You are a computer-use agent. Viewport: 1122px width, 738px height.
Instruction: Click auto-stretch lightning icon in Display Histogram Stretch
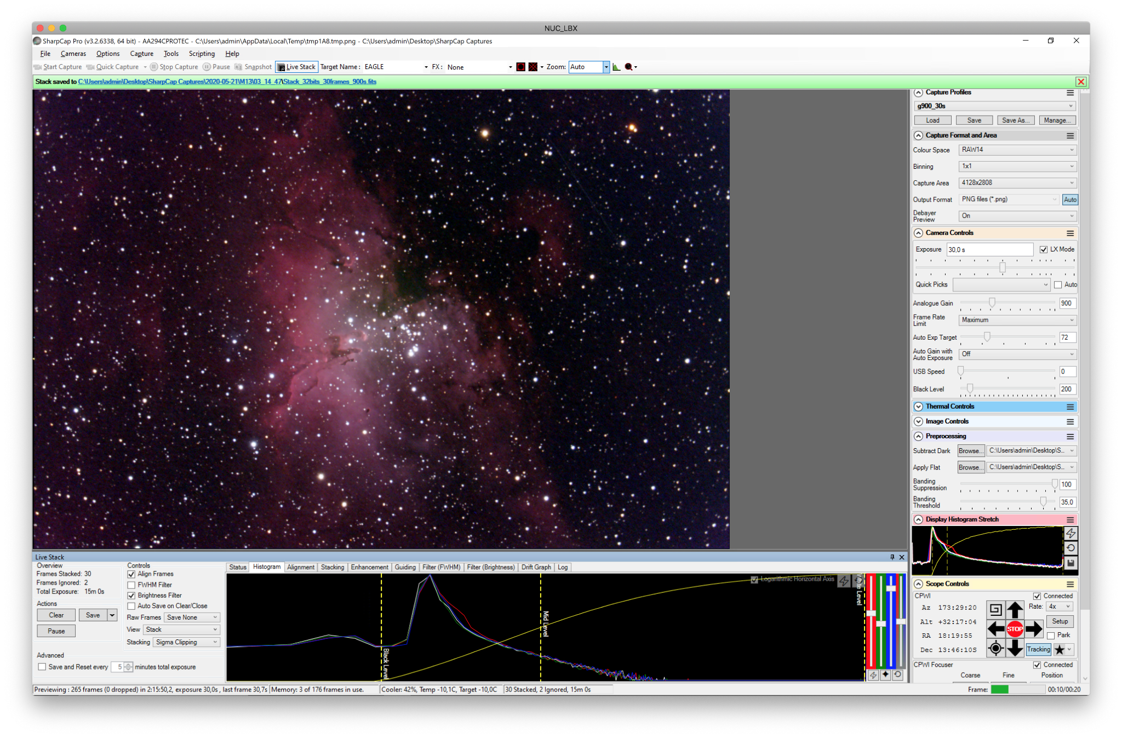1071,533
